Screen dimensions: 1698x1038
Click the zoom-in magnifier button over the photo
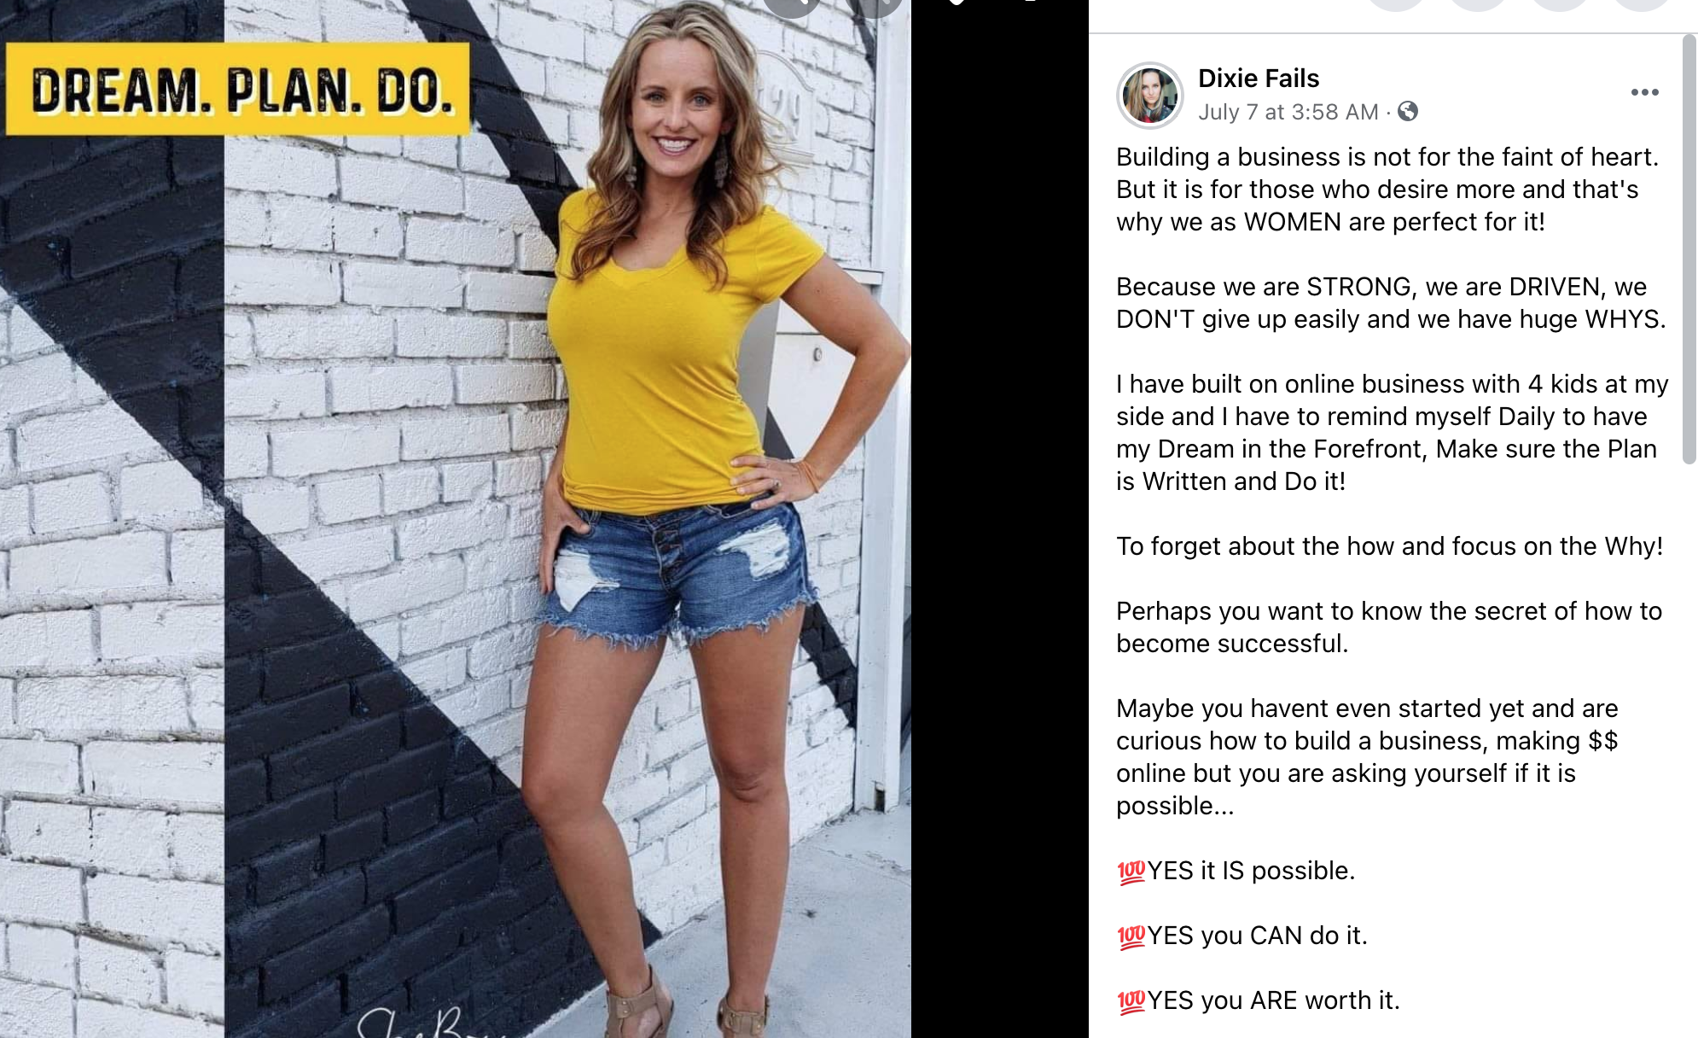click(x=793, y=6)
